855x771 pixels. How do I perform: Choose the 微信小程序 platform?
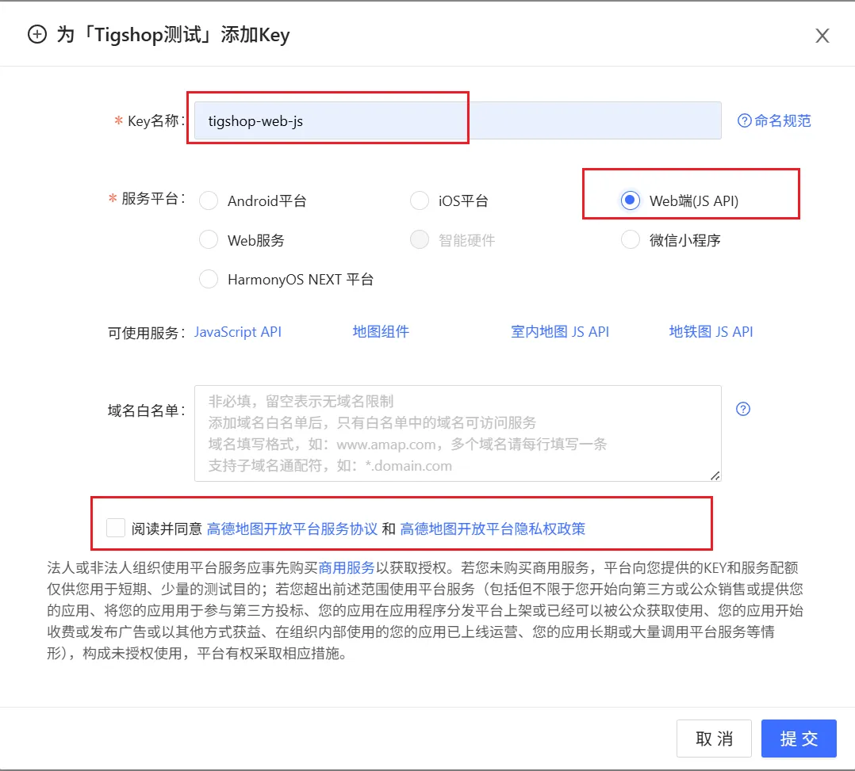[631, 240]
